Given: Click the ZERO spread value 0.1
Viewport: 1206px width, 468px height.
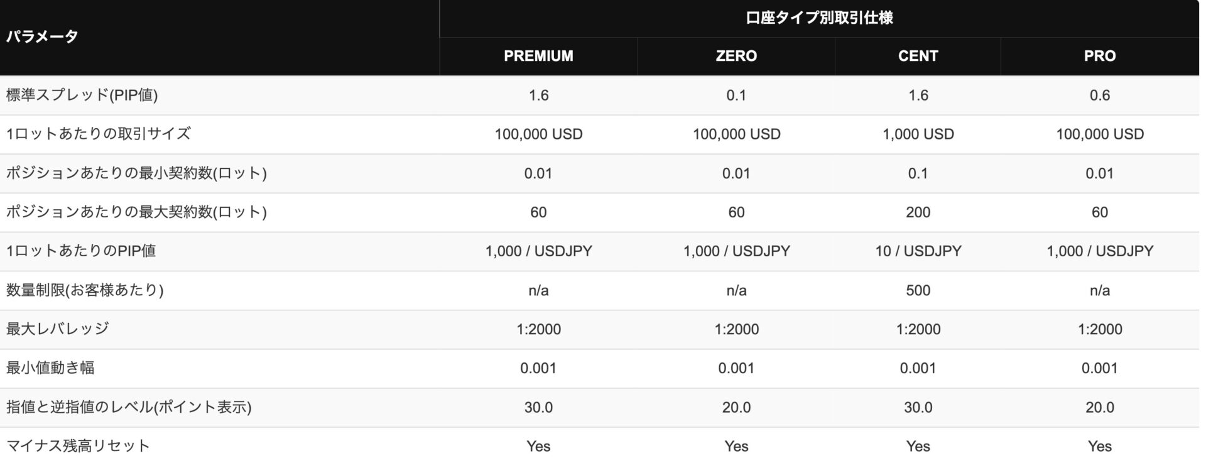Looking at the screenshot, I should point(736,95).
